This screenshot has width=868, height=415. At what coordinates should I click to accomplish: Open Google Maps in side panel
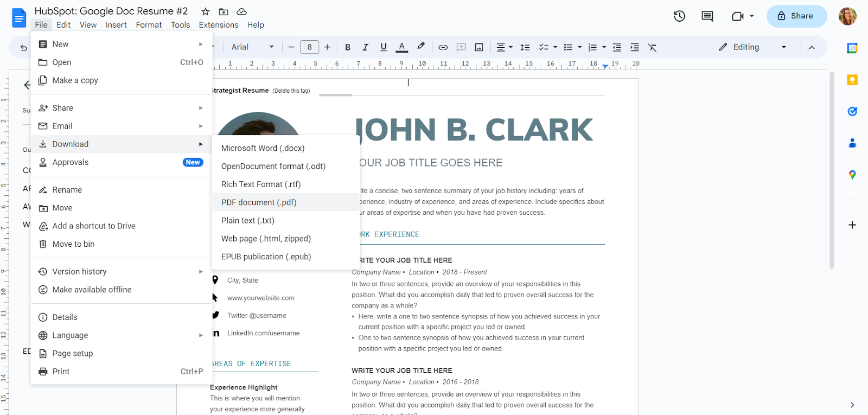click(x=852, y=175)
